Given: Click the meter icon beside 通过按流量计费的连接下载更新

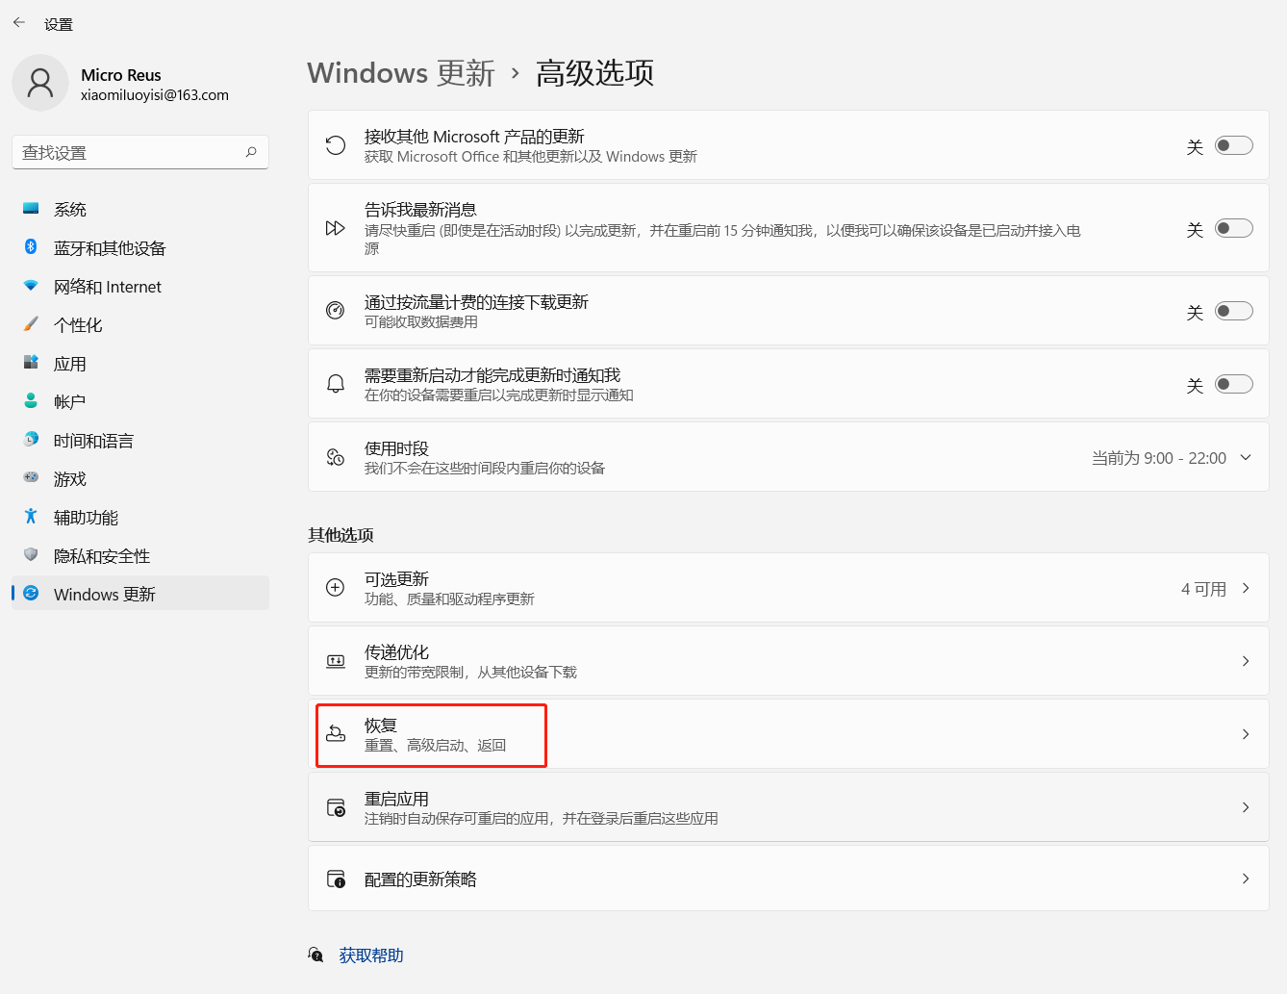Looking at the screenshot, I should point(335,310).
